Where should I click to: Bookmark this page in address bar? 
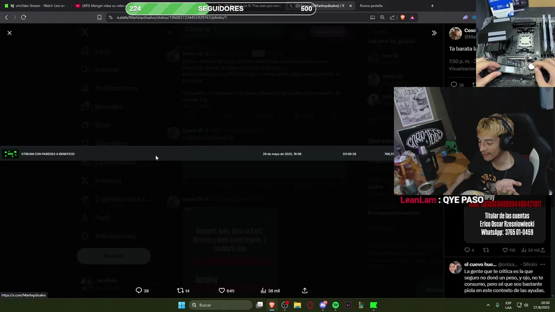[x=99, y=17]
